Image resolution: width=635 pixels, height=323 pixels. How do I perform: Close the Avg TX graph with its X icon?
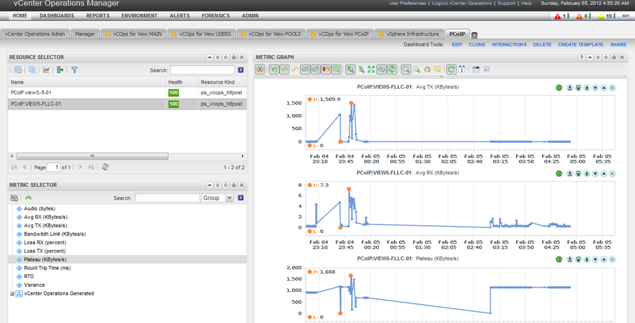point(612,87)
